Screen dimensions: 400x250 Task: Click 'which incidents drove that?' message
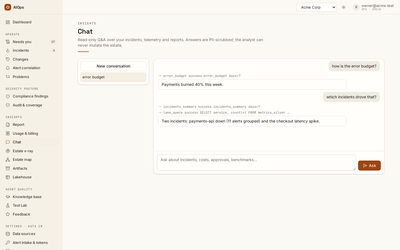(351, 97)
